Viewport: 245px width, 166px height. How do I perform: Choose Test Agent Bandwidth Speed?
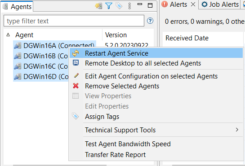point(128,144)
